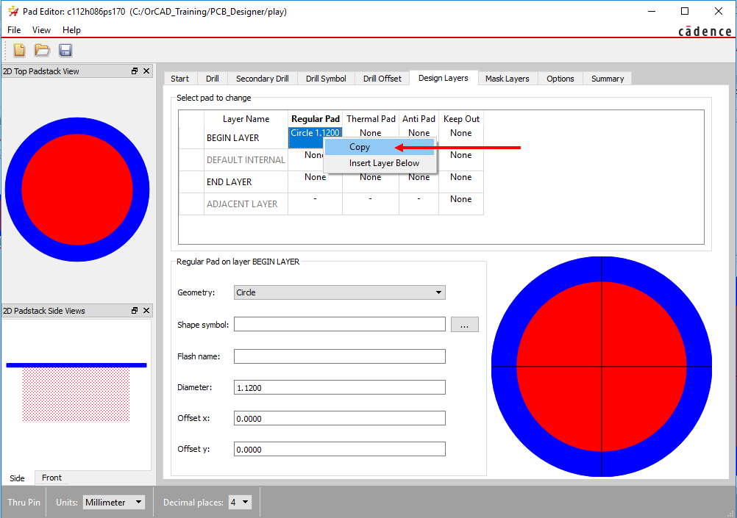Close the 2D Padstack Side Views panel
737x518 pixels.
146,310
